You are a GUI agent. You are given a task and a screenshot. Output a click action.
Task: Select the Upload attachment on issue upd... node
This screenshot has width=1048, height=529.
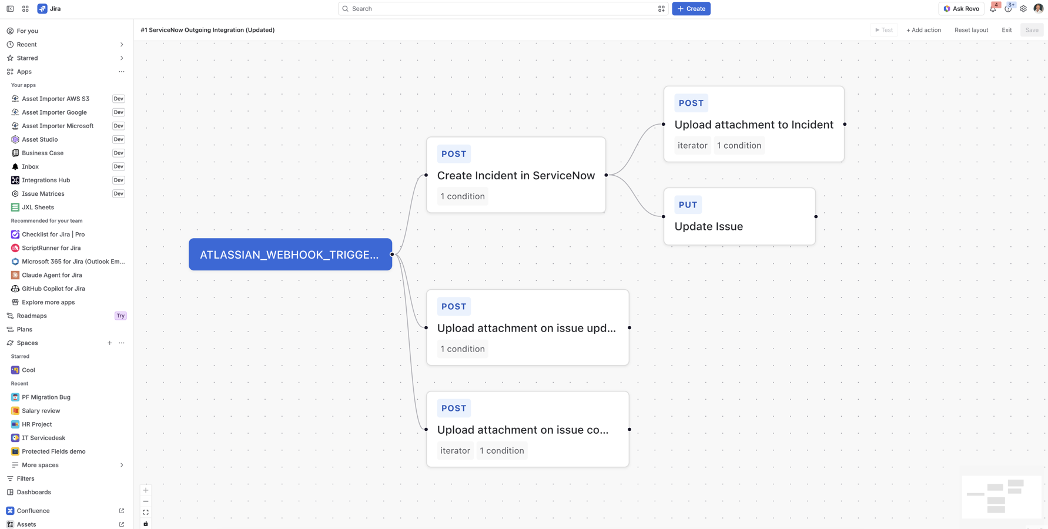pyautogui.click(x=528, y=327)
